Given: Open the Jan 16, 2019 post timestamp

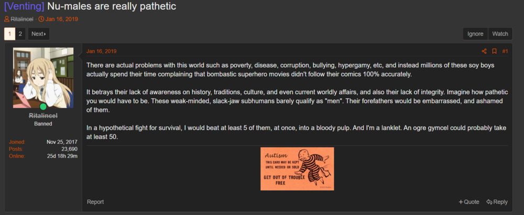Looking at the screenshot, I should 102,51.
